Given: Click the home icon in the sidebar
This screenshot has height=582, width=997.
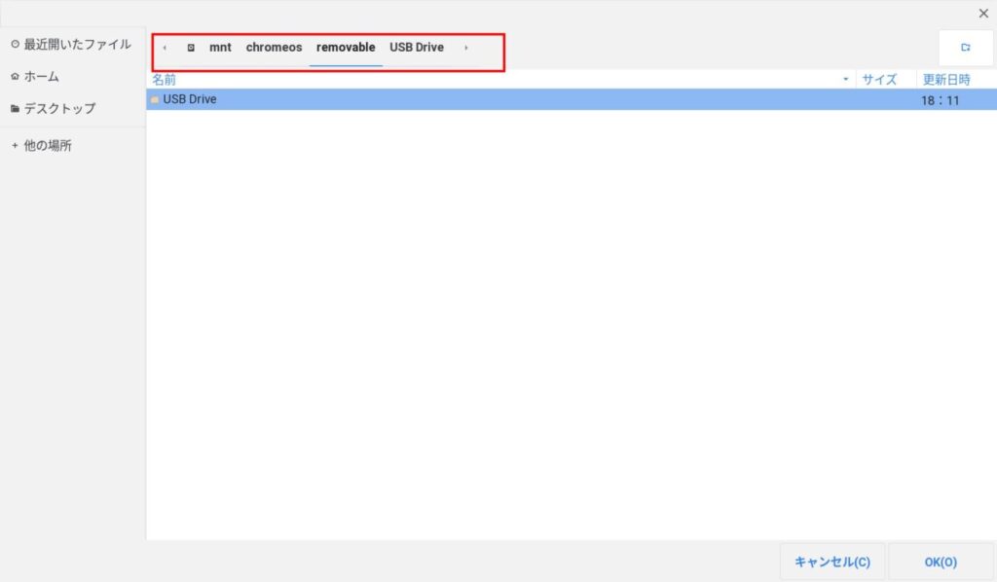Looking at the screenshot, I should point(14,76).
